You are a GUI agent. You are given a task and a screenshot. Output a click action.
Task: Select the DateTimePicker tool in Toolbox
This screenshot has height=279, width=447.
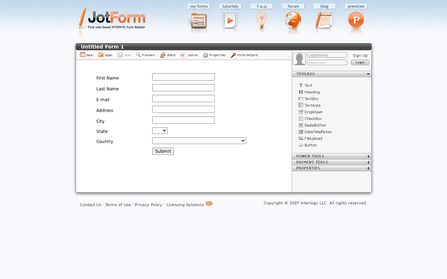coord(315,132)
